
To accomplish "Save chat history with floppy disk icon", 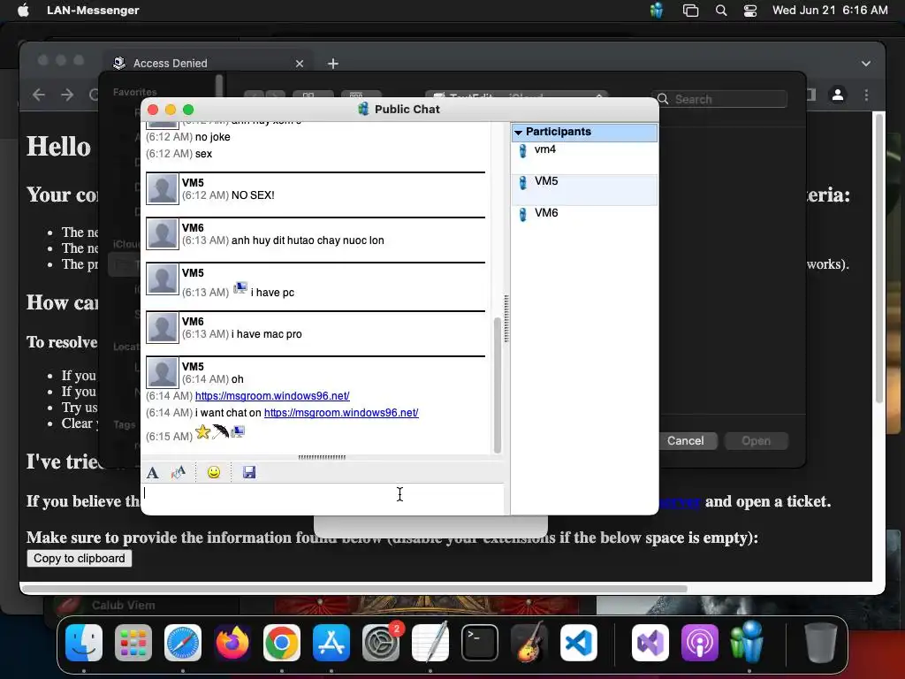I will pos(248,473).
